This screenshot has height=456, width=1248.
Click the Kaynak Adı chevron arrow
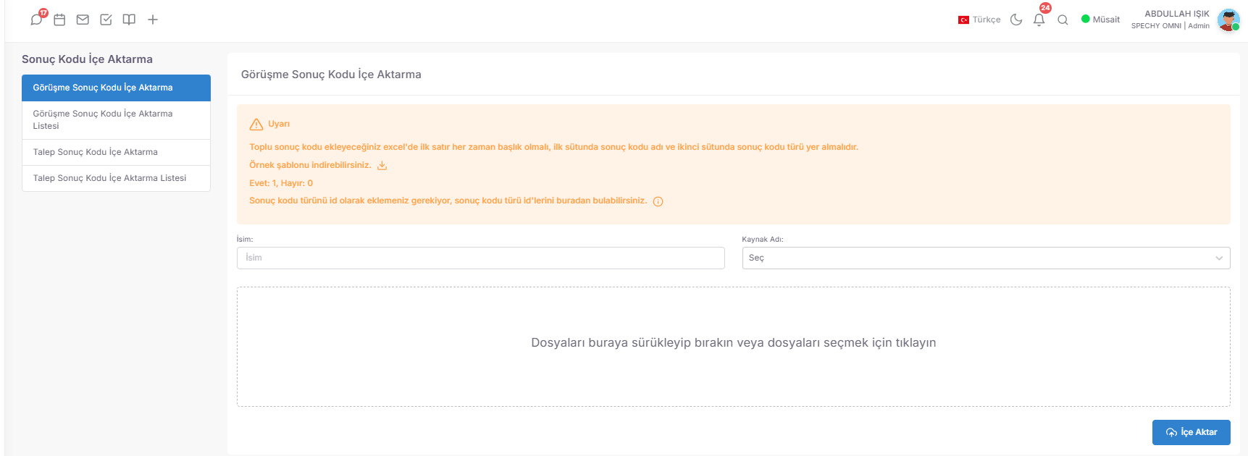tap(1219, 258)
